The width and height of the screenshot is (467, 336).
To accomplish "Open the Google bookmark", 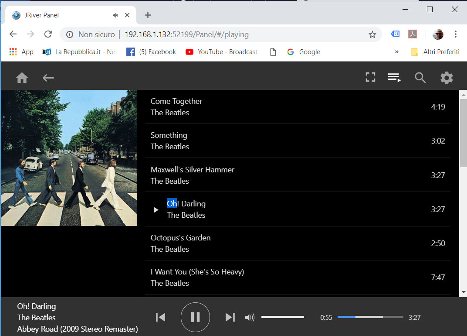I will [x=304, y=52].
